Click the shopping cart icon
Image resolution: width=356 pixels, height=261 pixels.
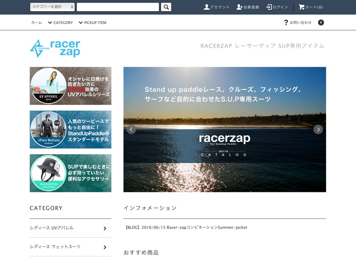[301, 7]
